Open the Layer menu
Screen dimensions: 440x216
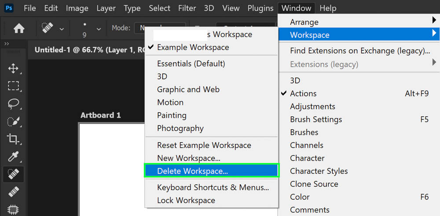[x=106, y=8]
